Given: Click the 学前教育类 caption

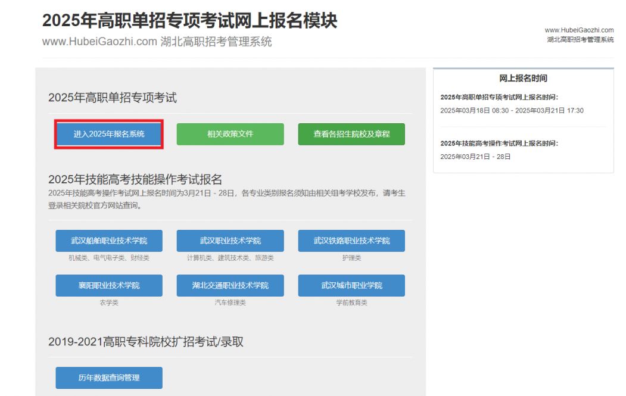Looking at the screenshot, I should click(351, 303).
